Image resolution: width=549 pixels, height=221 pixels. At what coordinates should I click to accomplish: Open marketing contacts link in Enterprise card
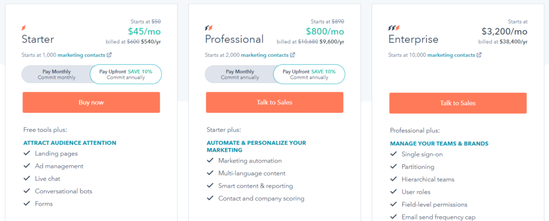click(x=451, y=55)
